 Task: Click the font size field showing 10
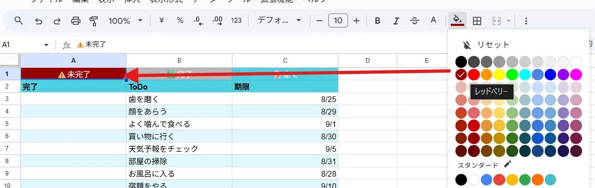(x=338, y=21)
